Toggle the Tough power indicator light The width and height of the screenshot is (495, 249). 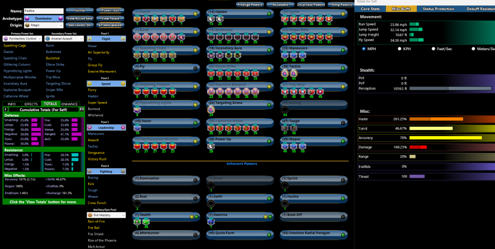pyautogui.click(x=344, y=122)
